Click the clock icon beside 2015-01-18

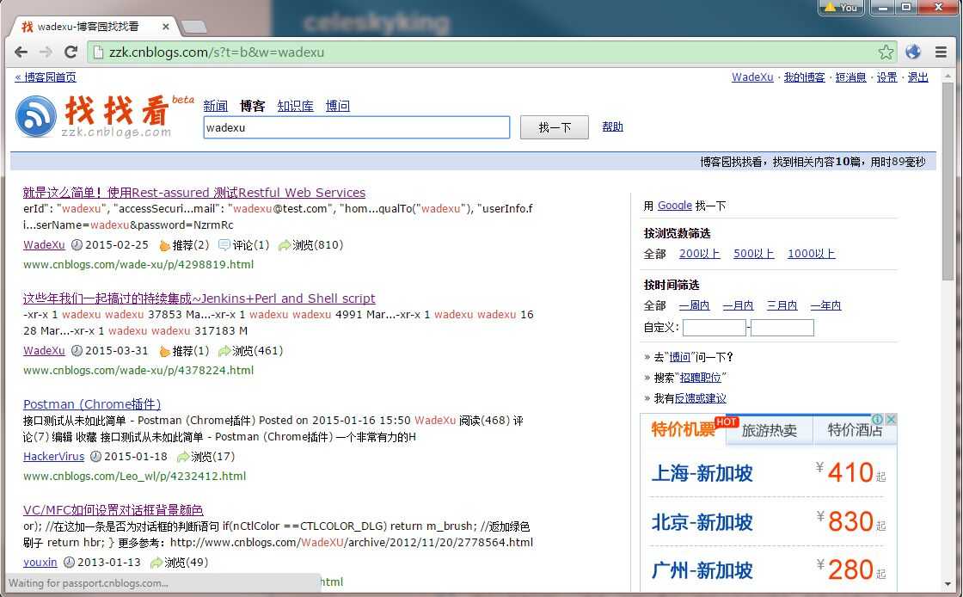(95, 456)
